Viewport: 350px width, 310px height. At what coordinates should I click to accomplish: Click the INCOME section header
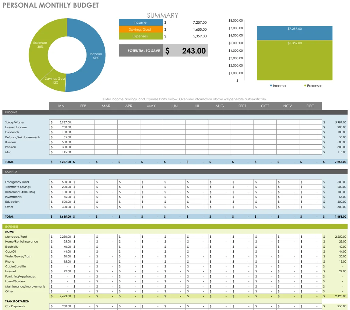pos(175,112)
